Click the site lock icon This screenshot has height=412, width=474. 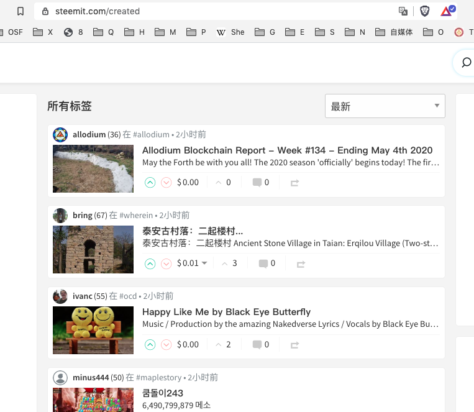click(x=45, y=11)
